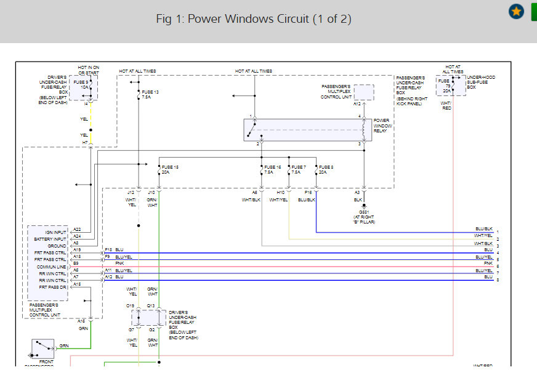Click the Fuse 15 20A symbol
Viewport: 537px width, 383px height.
(159, 171)
